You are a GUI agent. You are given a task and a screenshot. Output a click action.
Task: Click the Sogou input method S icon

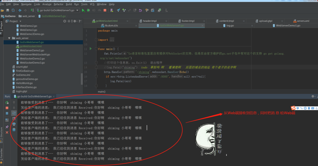click(293, 108)
